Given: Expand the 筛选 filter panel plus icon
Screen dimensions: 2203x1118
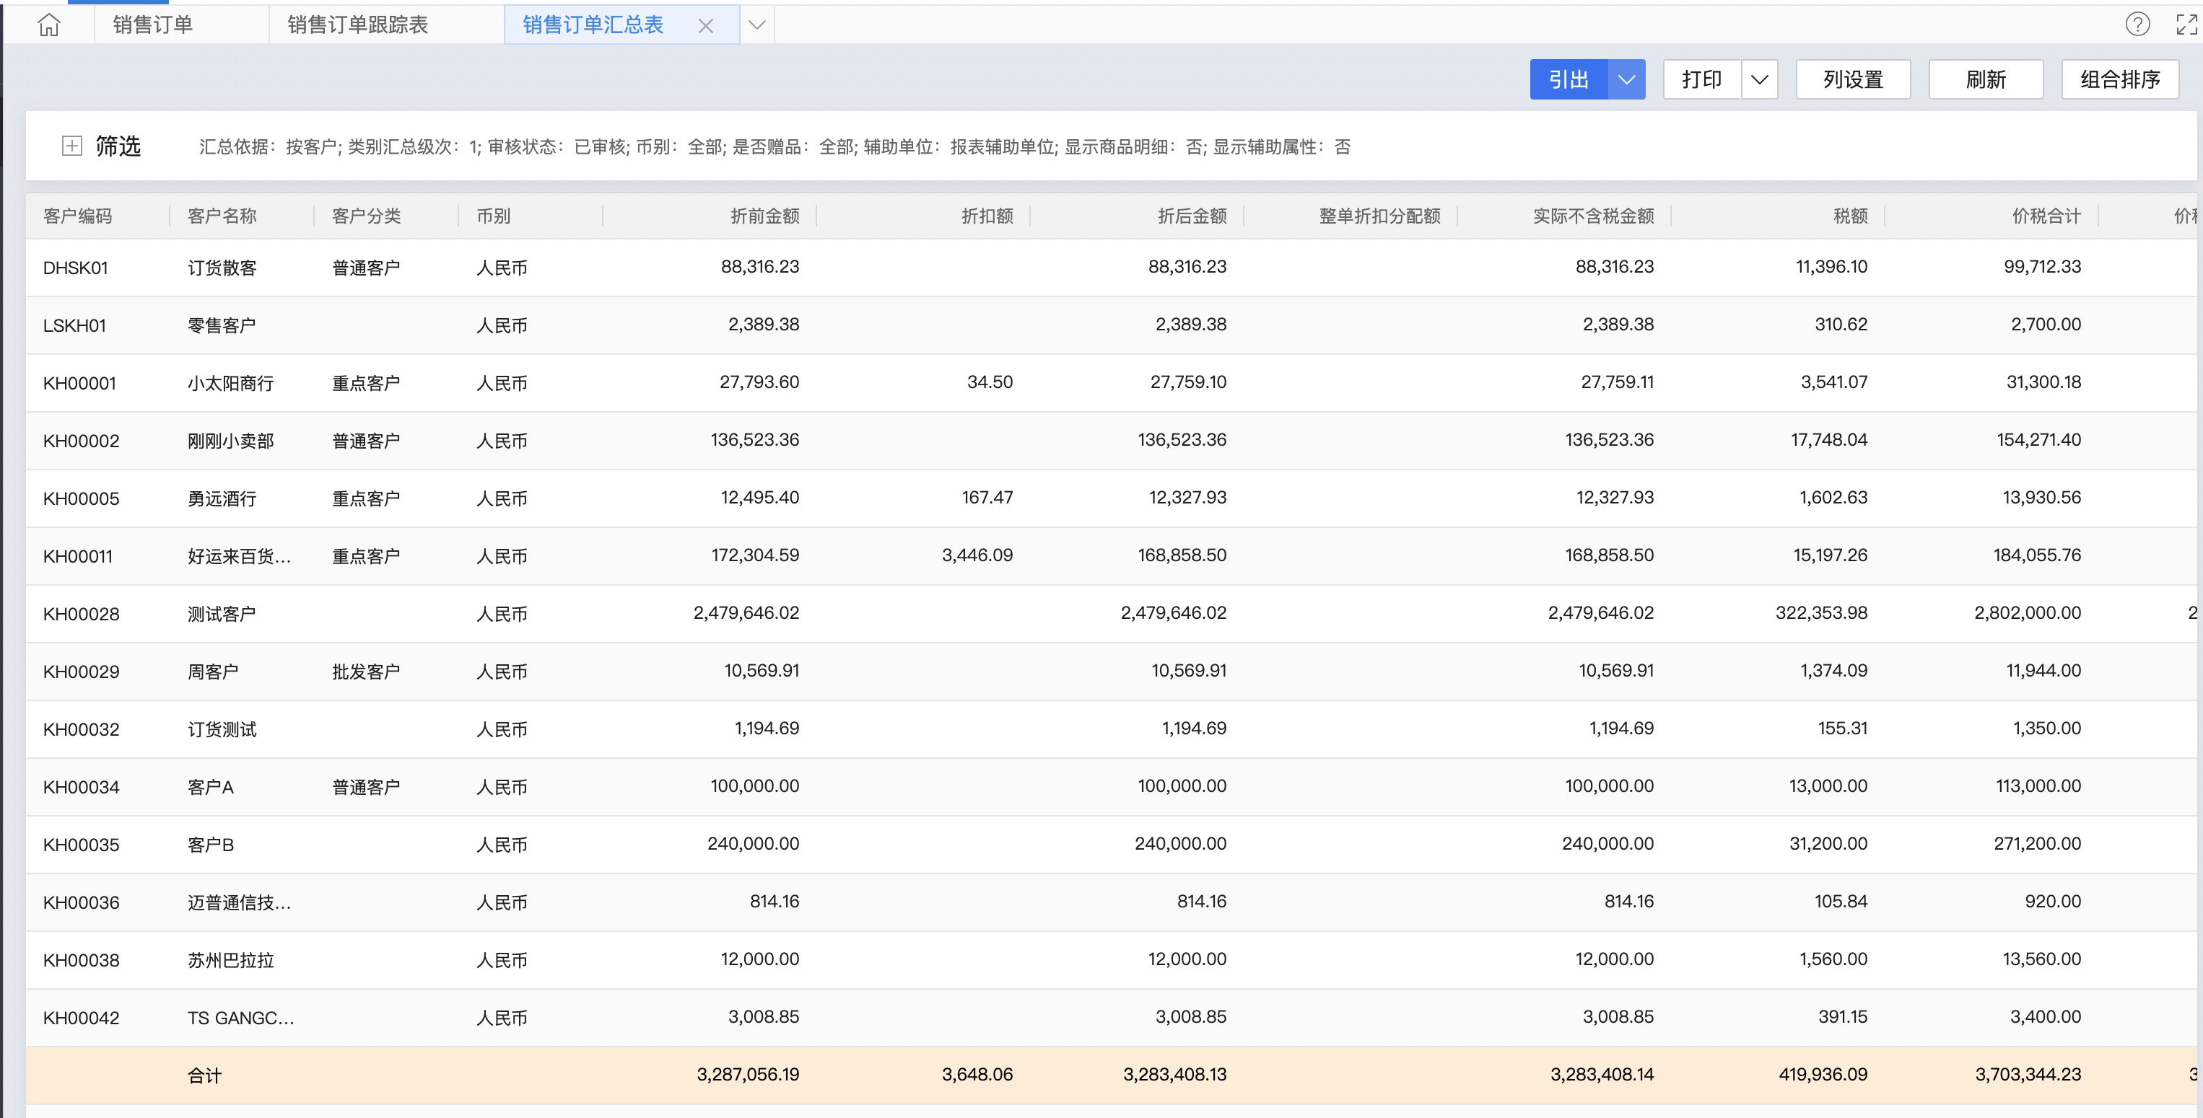Looking at the screenshot, I should pos(72,146).
